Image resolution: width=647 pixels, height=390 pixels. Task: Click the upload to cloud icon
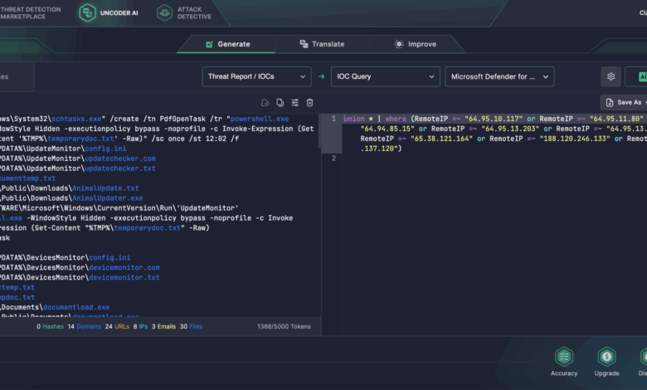tap(265, 103)
